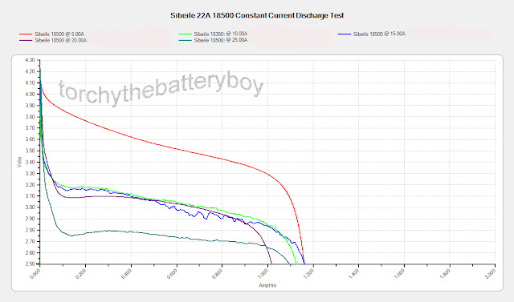Click the 1.600 x-axis tick label

(x=400, y=274)
